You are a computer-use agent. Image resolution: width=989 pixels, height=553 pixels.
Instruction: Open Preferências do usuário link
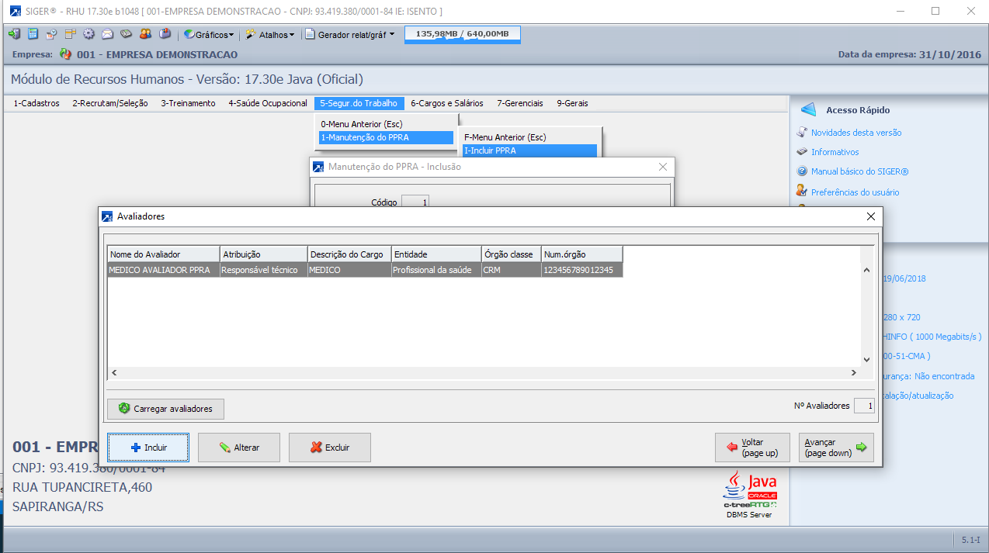tap(855, 192)
